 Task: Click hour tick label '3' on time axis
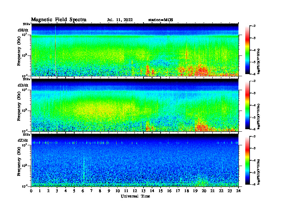57,191
